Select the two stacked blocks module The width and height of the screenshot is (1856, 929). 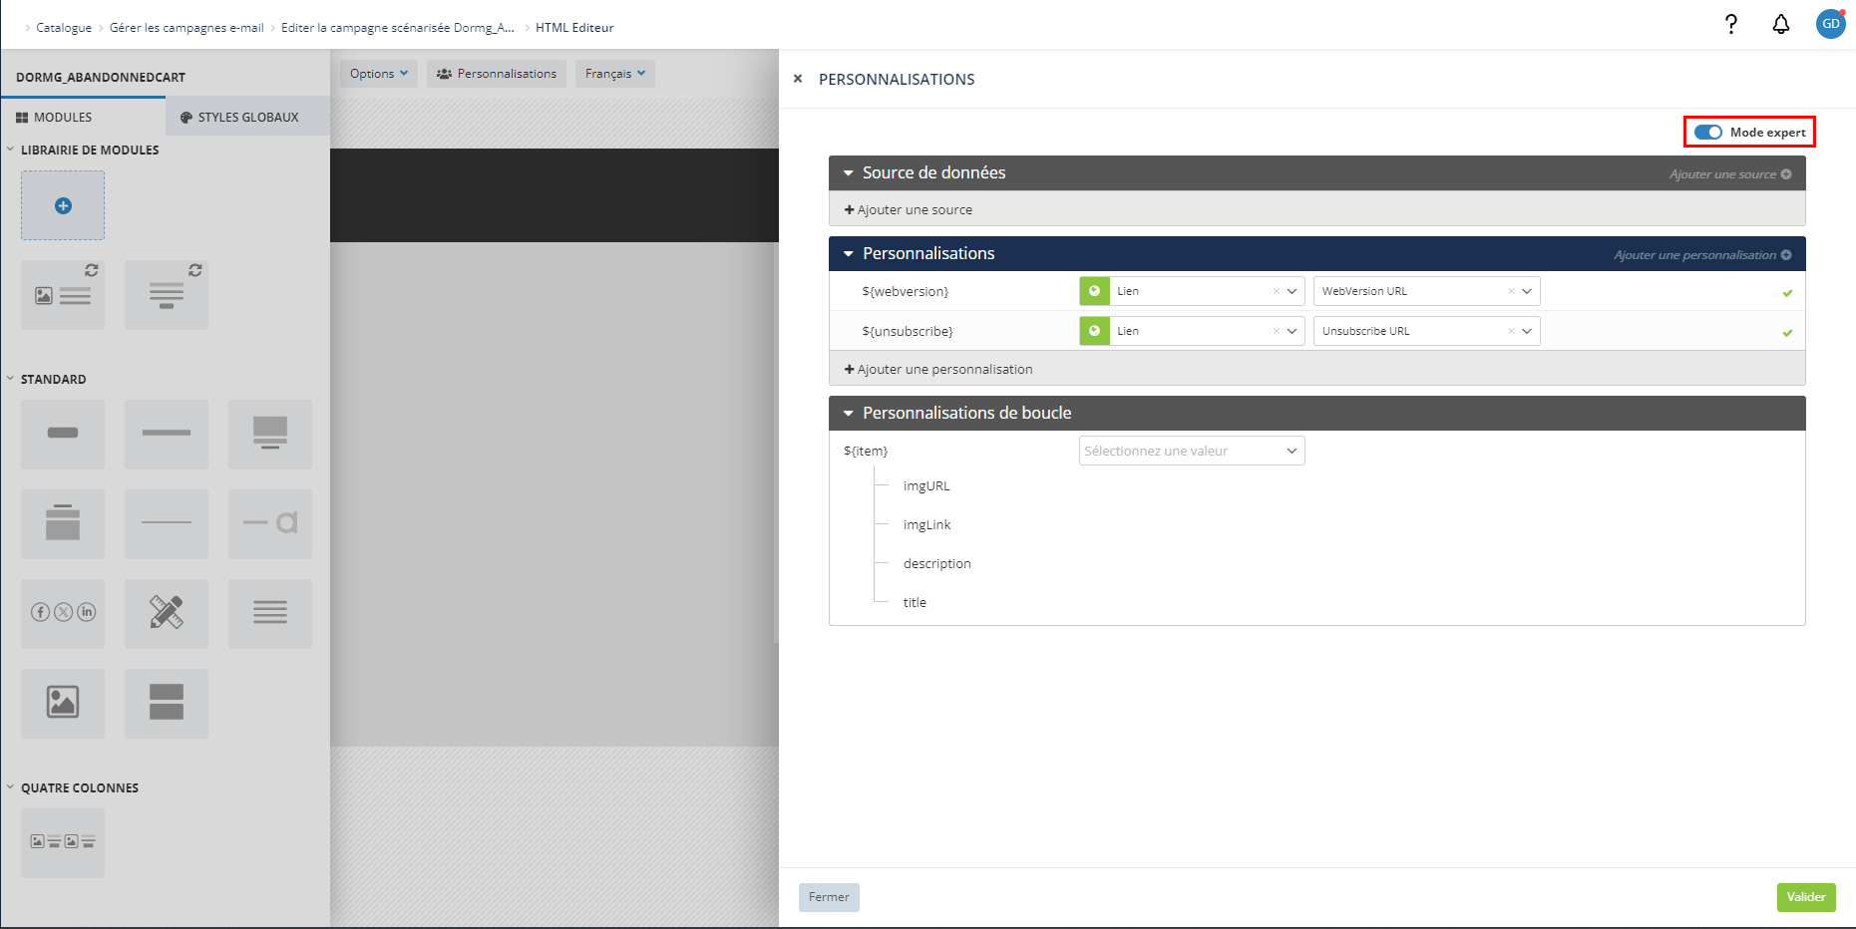[167, 704]
